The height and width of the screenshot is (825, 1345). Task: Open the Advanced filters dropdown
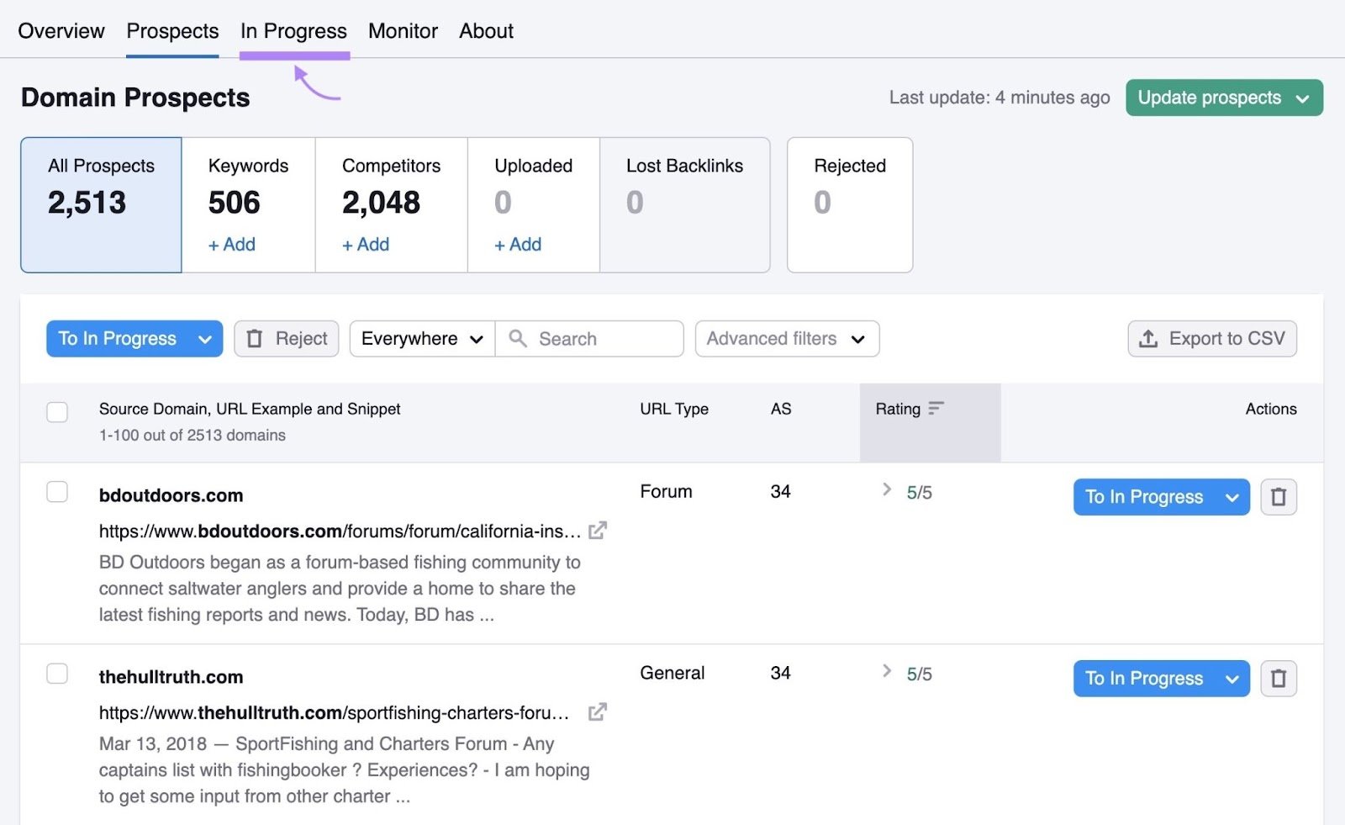786,338
